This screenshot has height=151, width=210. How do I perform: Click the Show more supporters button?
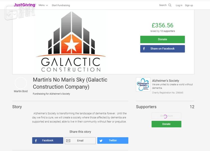coord(166,116)
